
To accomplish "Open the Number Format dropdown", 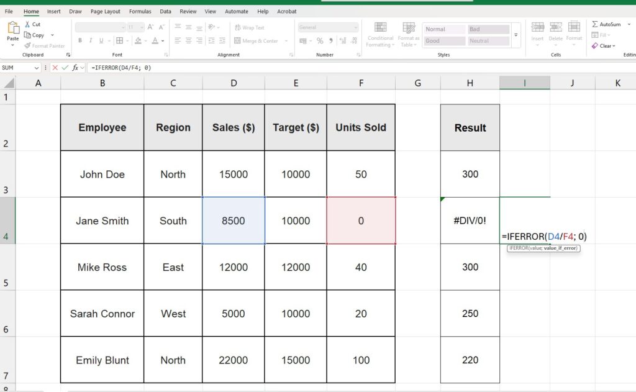I will [355, 27].
